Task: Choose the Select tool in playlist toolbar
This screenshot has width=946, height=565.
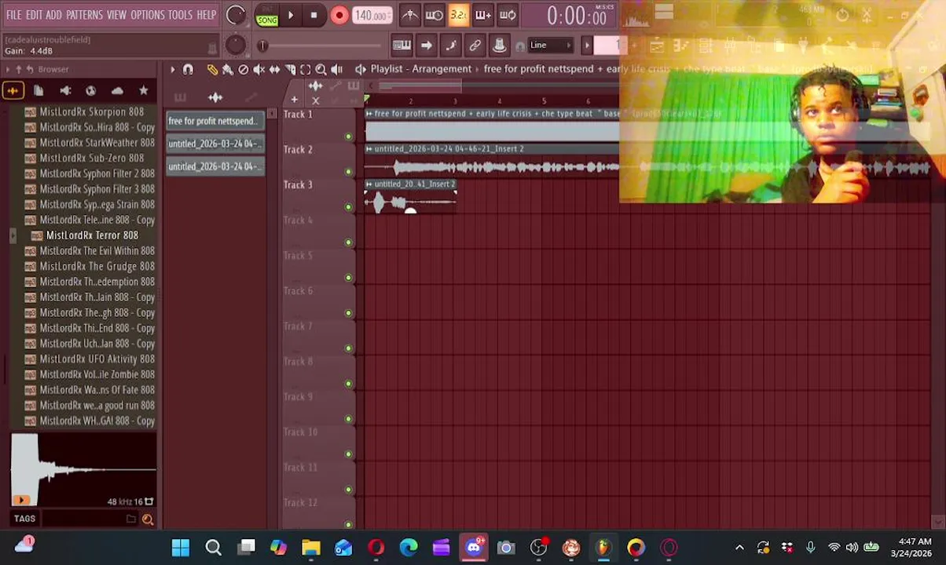Action: [x=306, y=70]
